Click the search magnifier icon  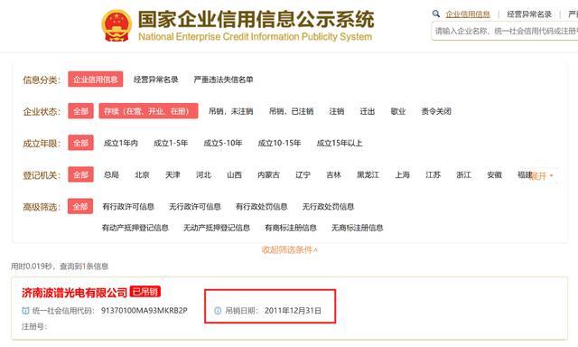click(x=436, y=14)
